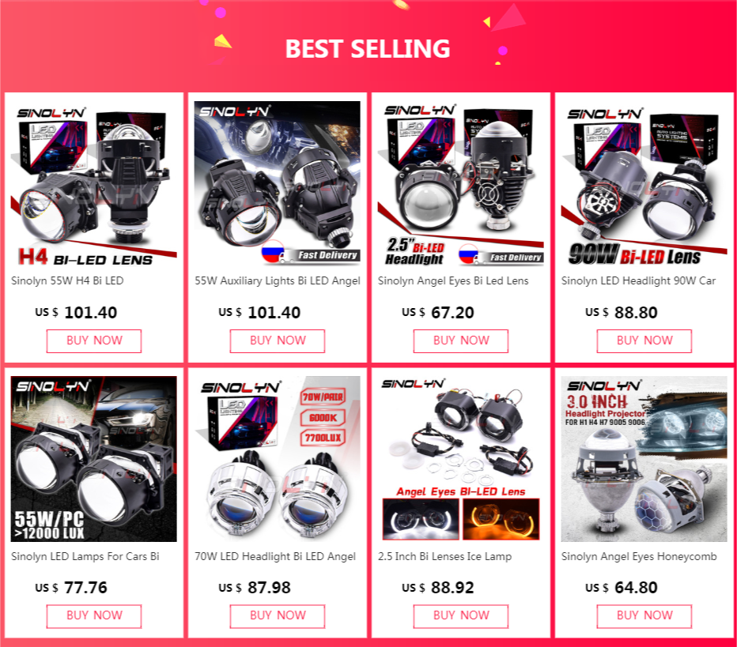Open the 90W Bi-LED Lens product image
The width and height of the screenshot is (737, 647).
click(x=644, y=184)
